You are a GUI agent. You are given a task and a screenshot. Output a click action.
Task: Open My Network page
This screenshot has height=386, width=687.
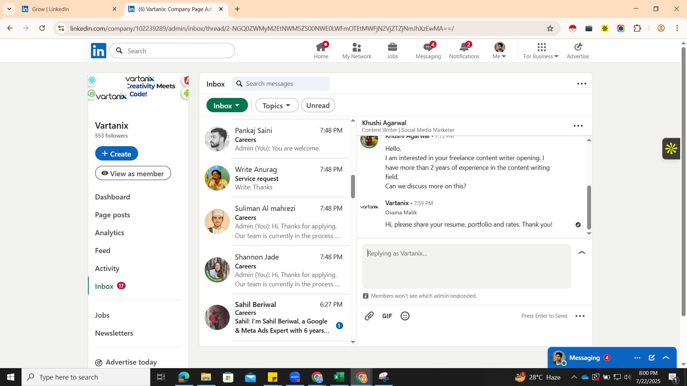357,51
